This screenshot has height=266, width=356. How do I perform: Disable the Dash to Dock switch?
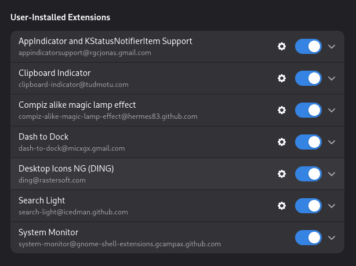tap(308, 142)
